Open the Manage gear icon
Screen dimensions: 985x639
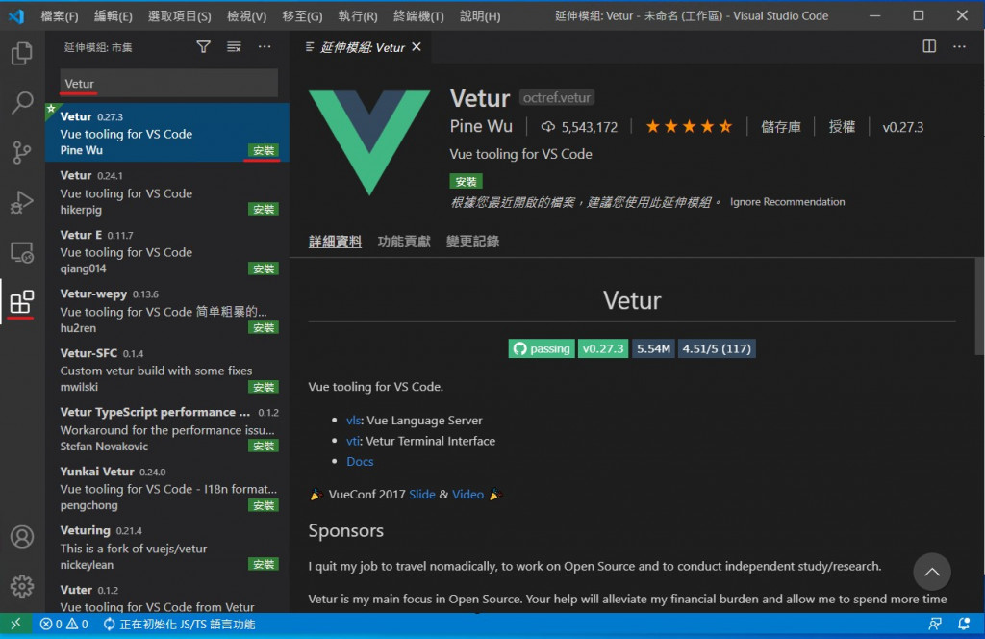tap(22, 586)
